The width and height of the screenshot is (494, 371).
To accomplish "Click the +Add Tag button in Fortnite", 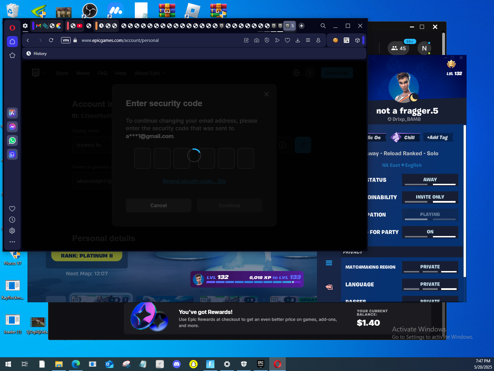I will pyautogui.click(x=437, y=137).
